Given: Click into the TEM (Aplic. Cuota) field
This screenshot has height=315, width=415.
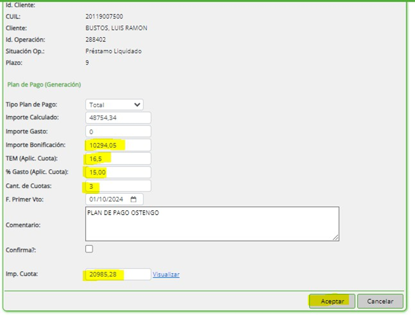Looking at the screenshot, I should (x=118, y=159).
